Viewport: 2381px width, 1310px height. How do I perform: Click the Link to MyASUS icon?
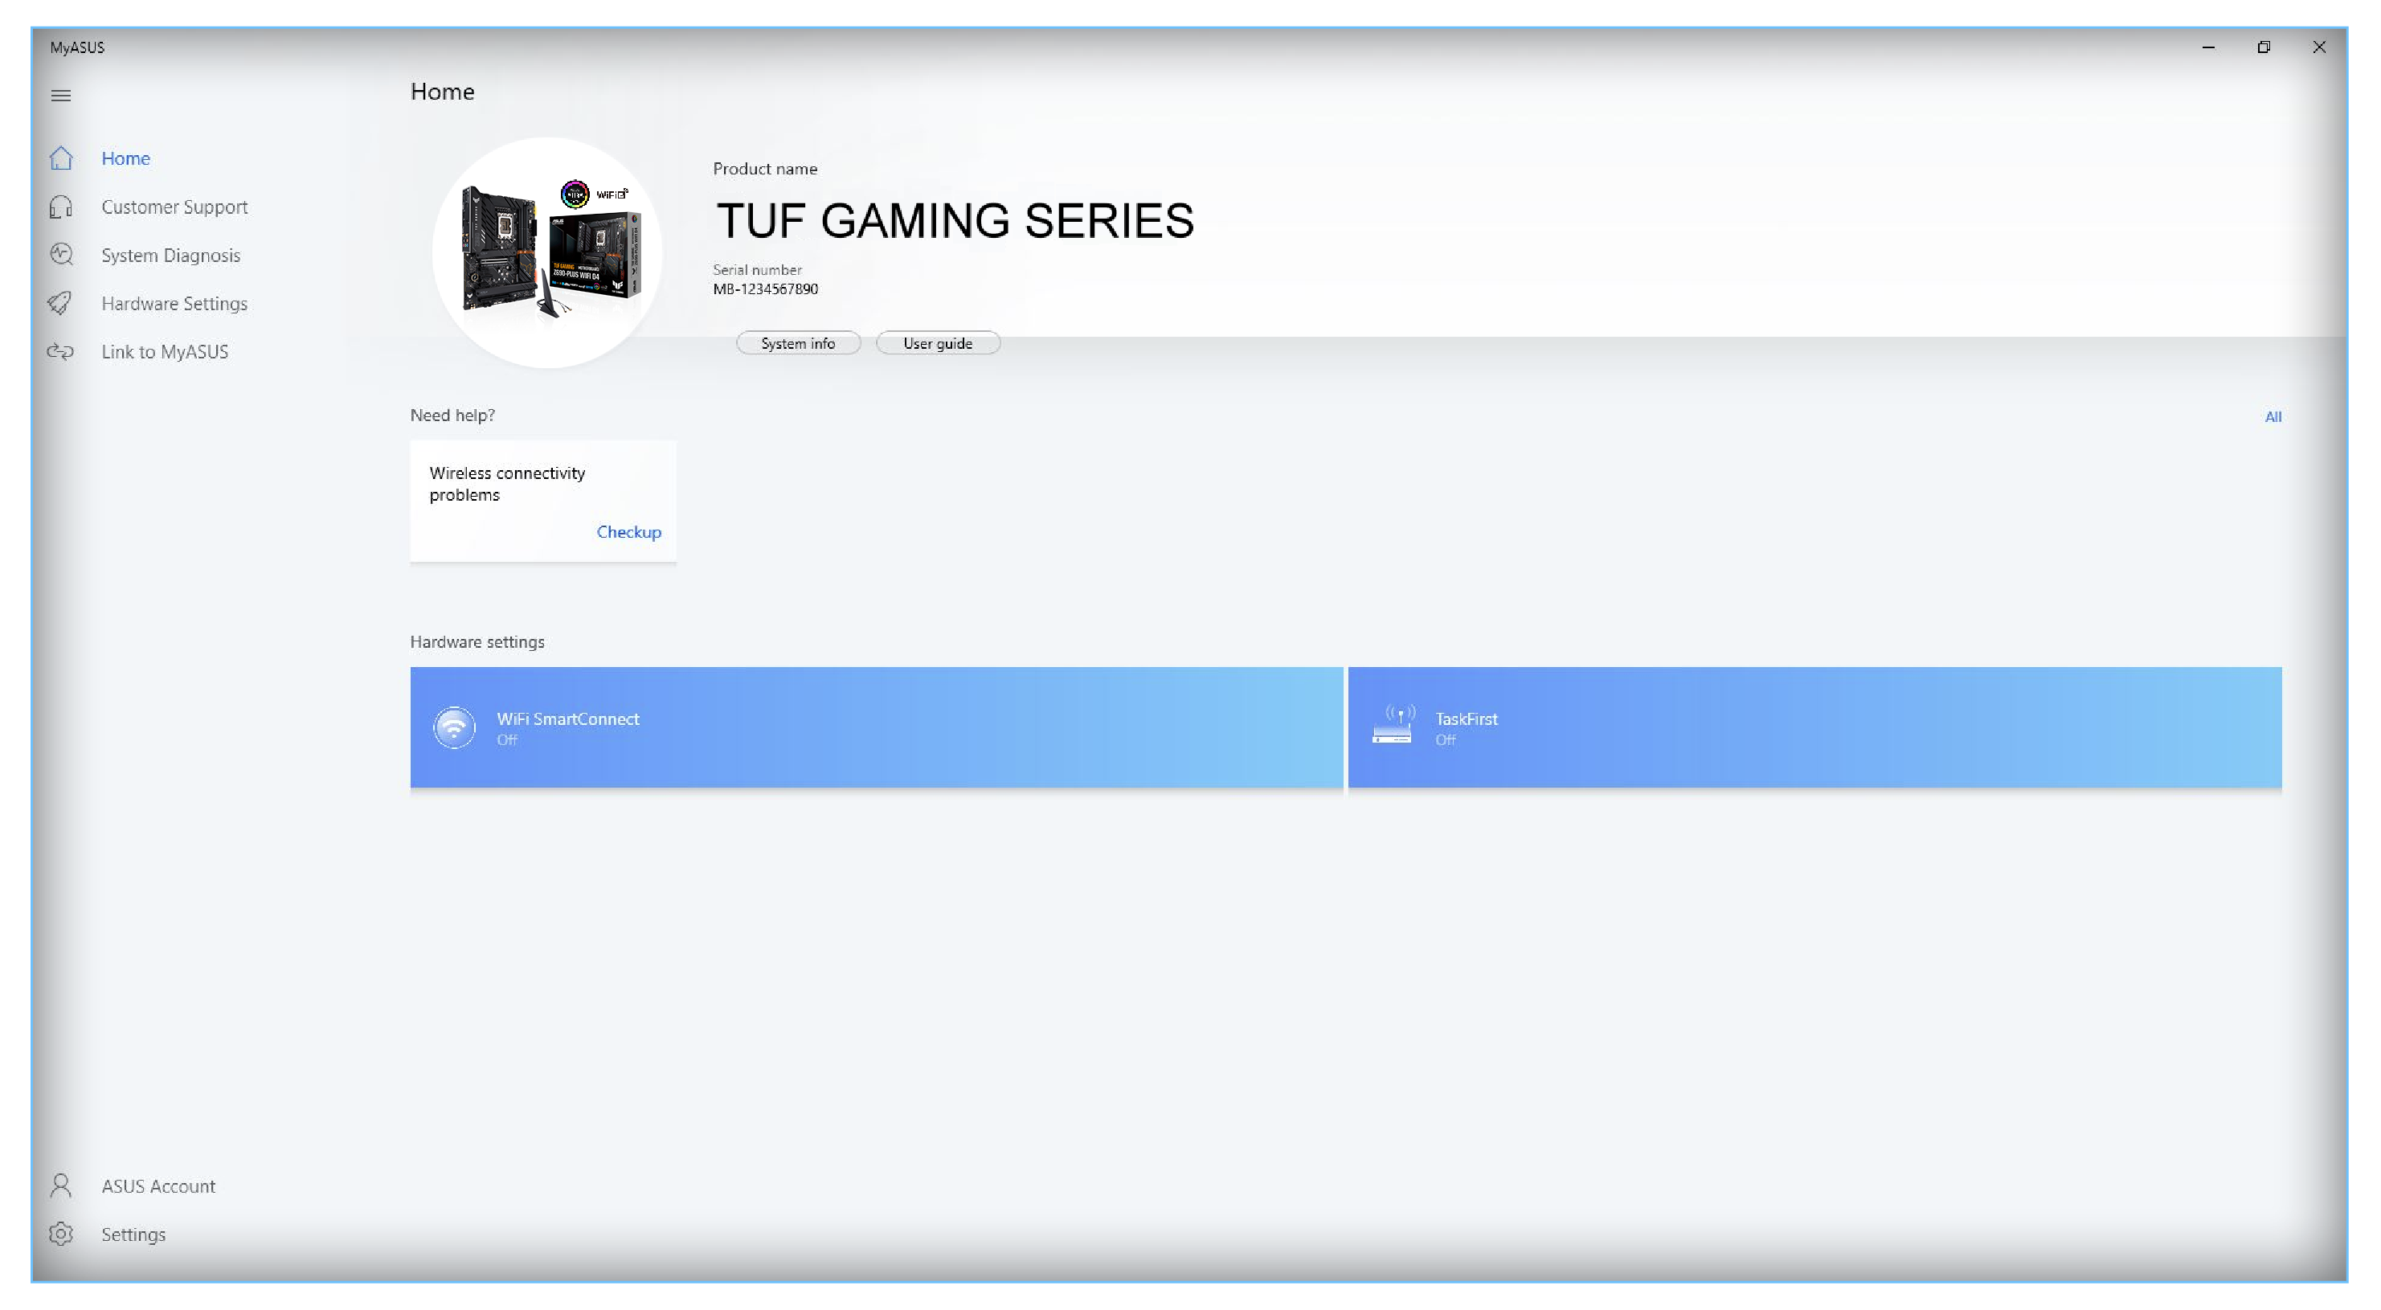[x=61, y=350]
